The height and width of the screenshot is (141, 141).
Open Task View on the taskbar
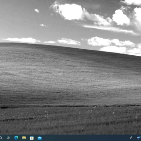(8, 138)
